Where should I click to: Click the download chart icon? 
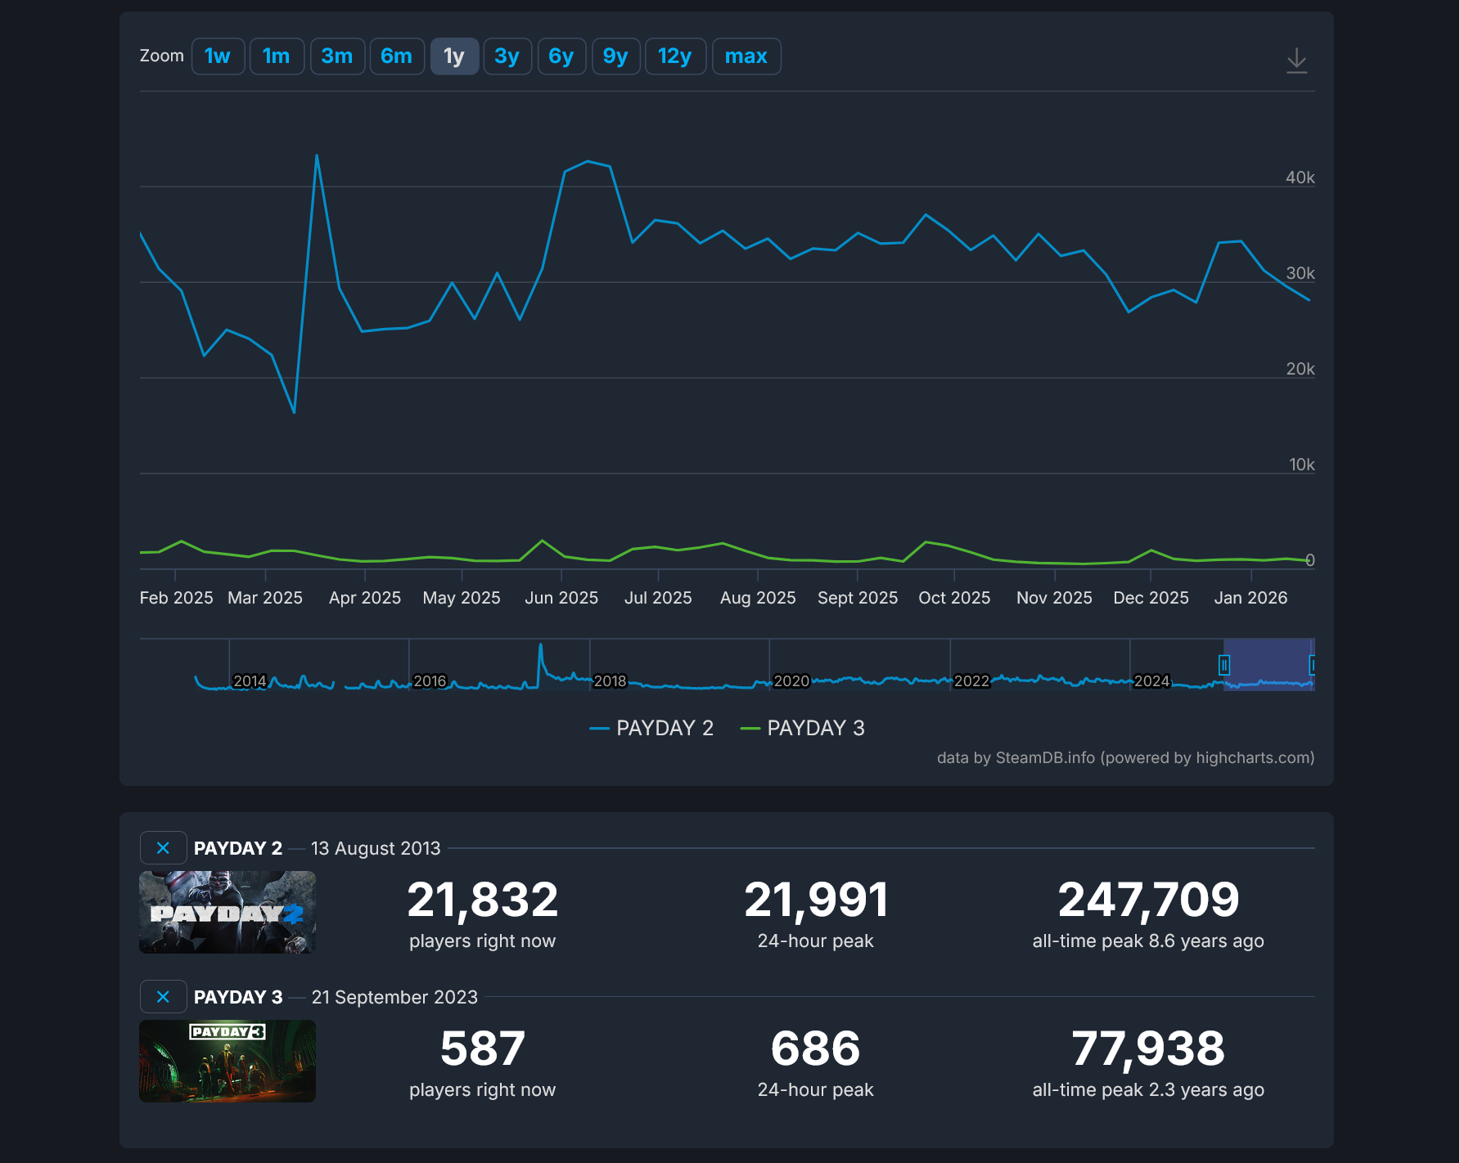(1298, 58)
